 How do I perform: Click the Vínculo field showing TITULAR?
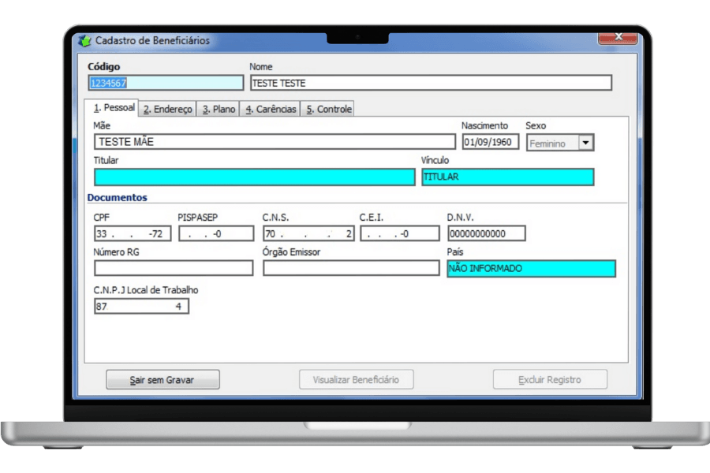[x=507, y=177]
